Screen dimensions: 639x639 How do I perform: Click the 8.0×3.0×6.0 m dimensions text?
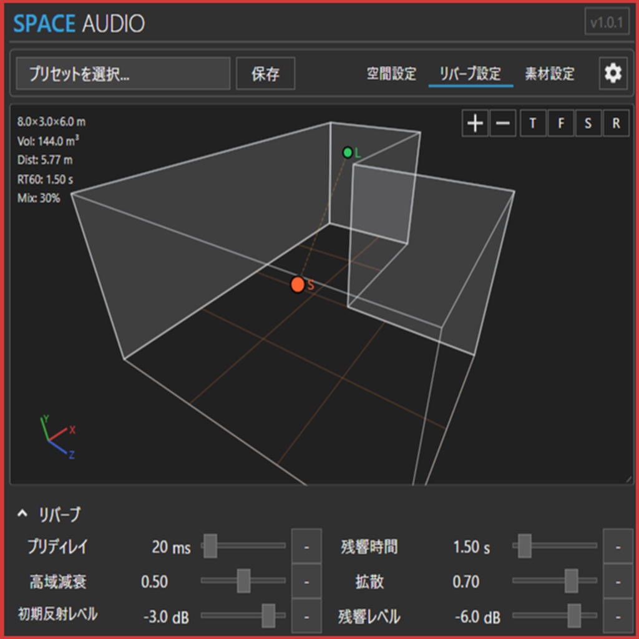pyautogui.click(x=51, y=122)
